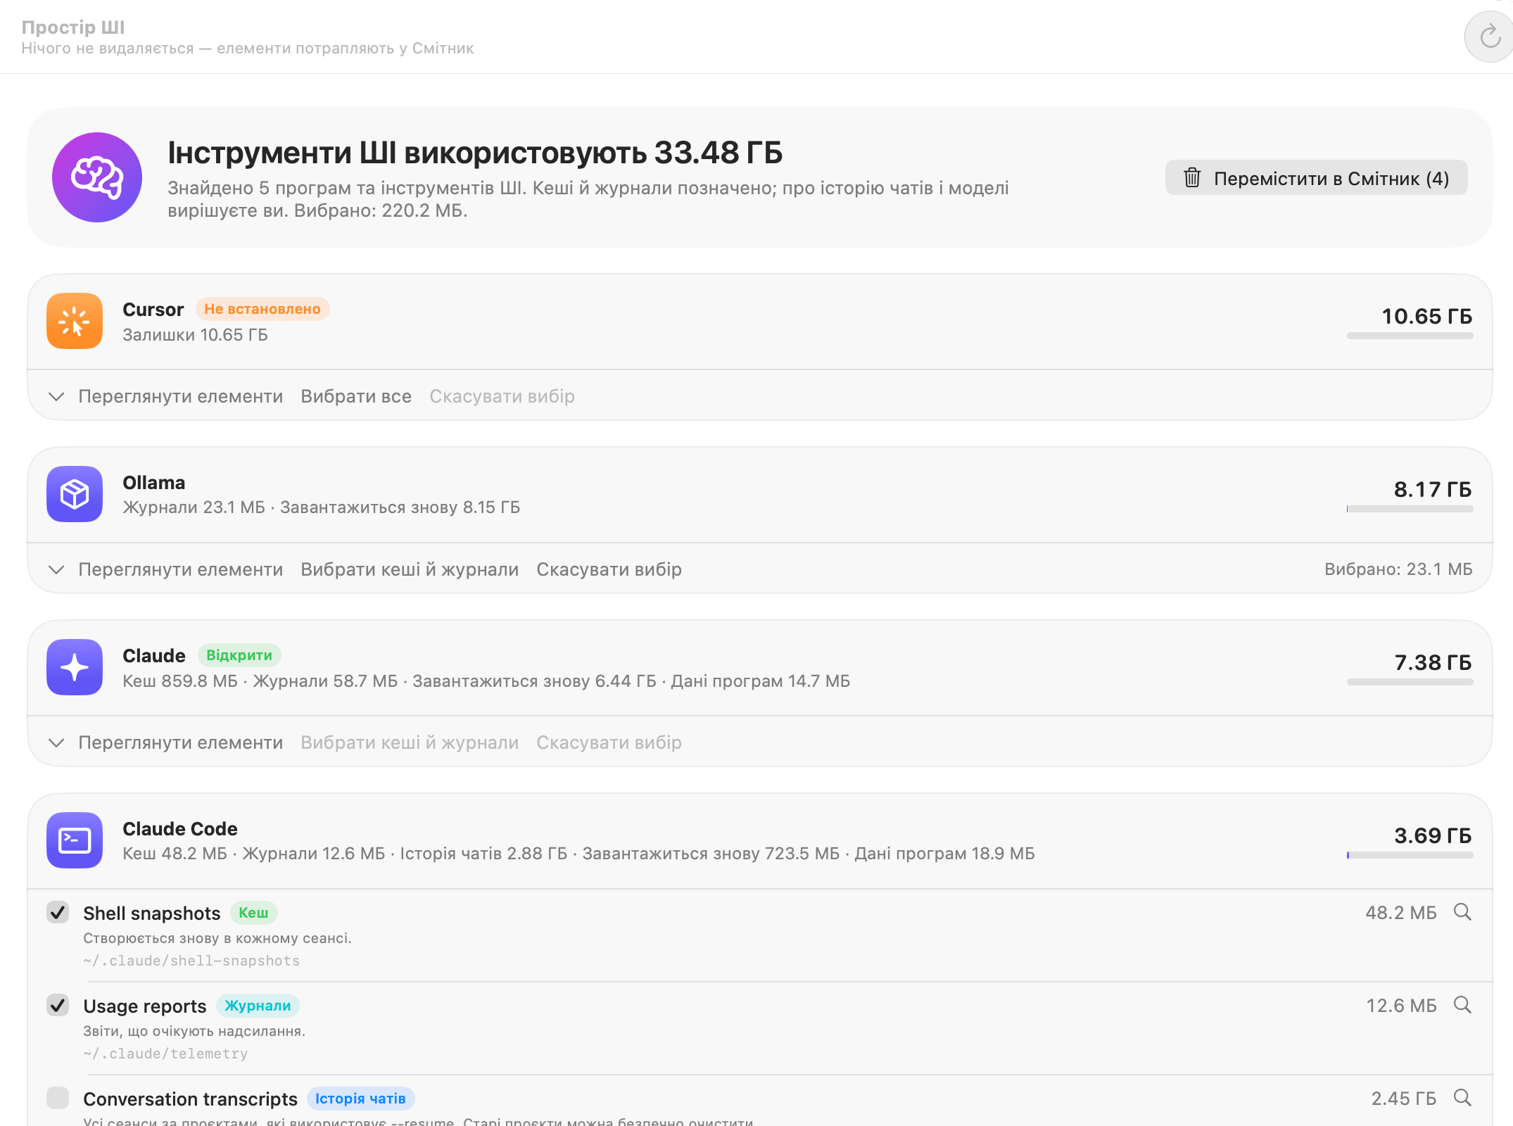This screenshot has height=1126, width=1513.
Task: Click Вибрати все for Cursor
Action: 356,396
